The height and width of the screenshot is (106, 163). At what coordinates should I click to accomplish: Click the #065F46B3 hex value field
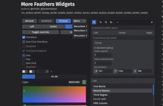(x=74, y=82)
